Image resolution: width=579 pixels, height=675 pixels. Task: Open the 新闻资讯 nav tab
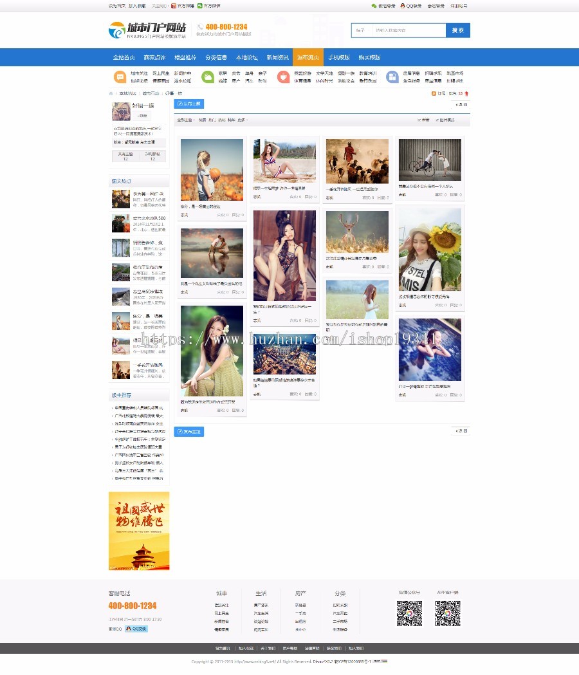pos(278,57)
